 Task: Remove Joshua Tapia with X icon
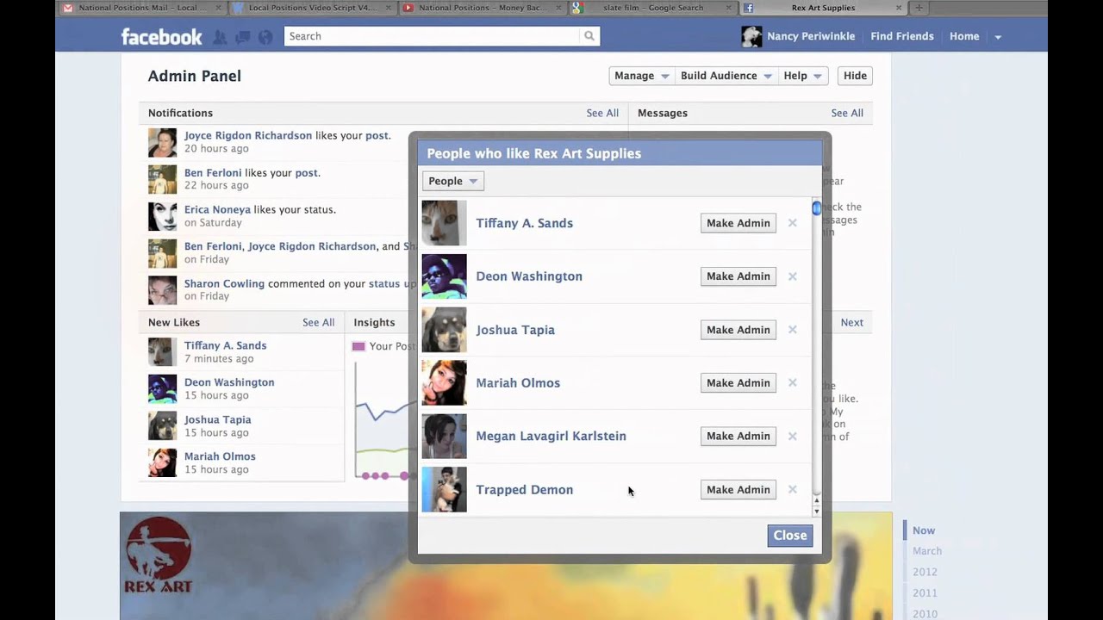pos(792,330)
